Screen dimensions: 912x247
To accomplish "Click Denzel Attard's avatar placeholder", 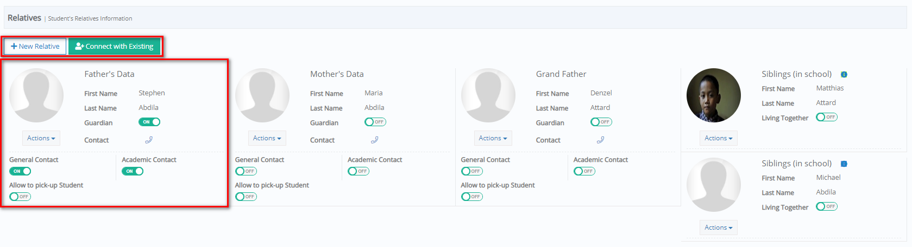I will point(488,95).
